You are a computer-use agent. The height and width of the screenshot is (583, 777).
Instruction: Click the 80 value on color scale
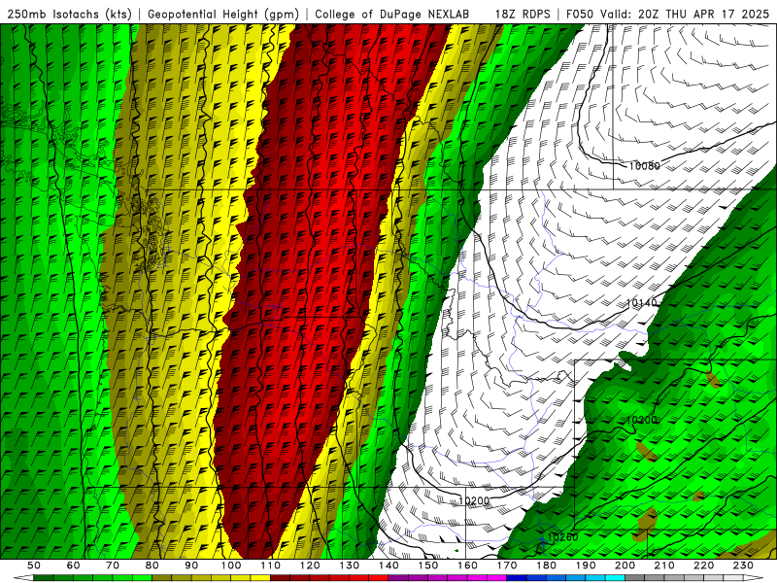point(152,566)
